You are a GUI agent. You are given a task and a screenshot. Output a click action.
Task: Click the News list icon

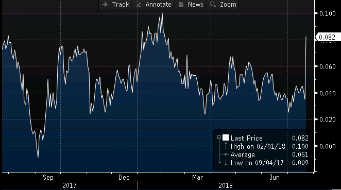click(181, 5)
